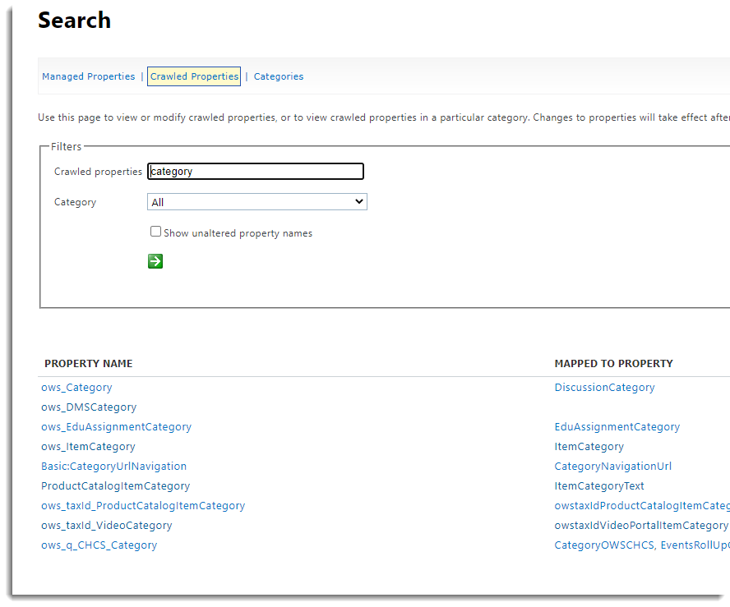730x607 pixels.
Task: Open the ows_q_CHCS_Category property link
Action: tap(99, 545)
